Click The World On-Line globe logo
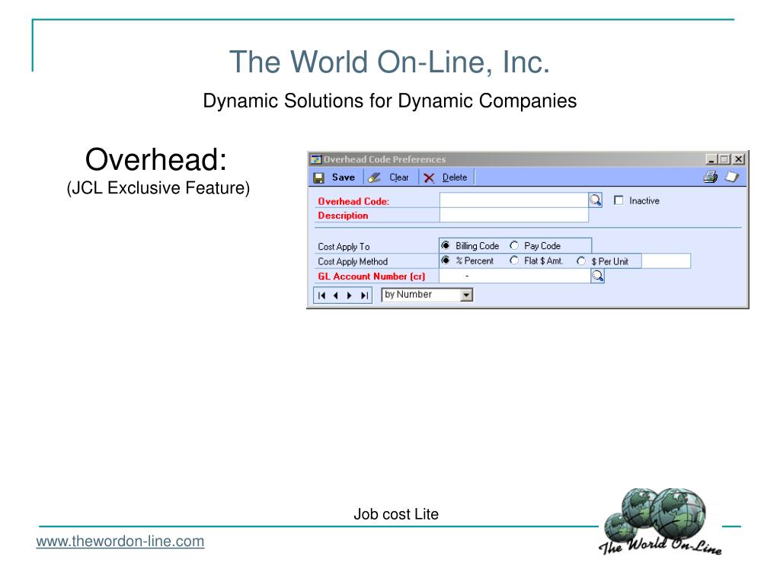 click(660, 521)
